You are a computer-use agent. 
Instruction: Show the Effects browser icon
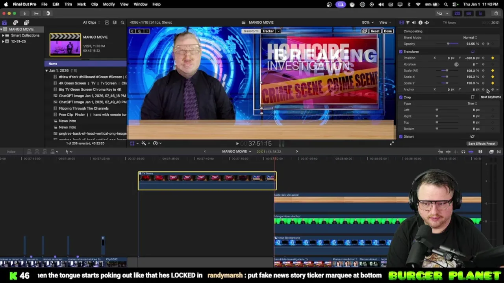(x=491, y=152)
